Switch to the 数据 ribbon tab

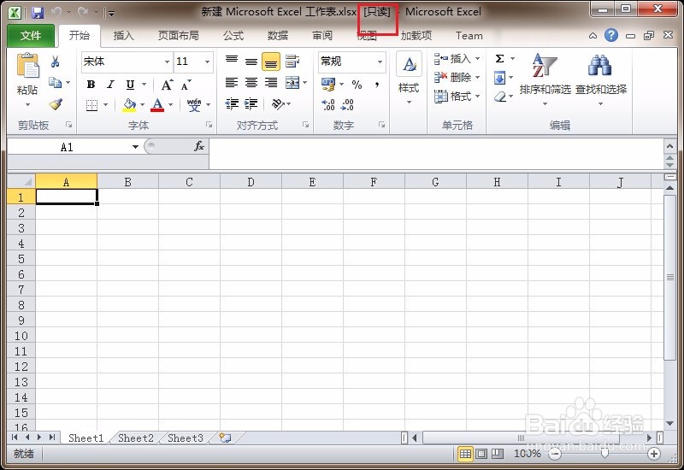click(278, 35)
